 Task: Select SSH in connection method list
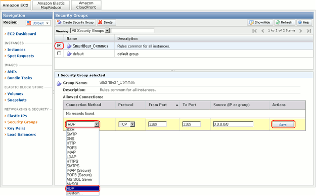tap(82, 130)
